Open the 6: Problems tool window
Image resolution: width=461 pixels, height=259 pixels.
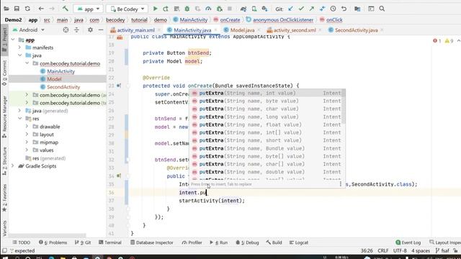point(53,242)
